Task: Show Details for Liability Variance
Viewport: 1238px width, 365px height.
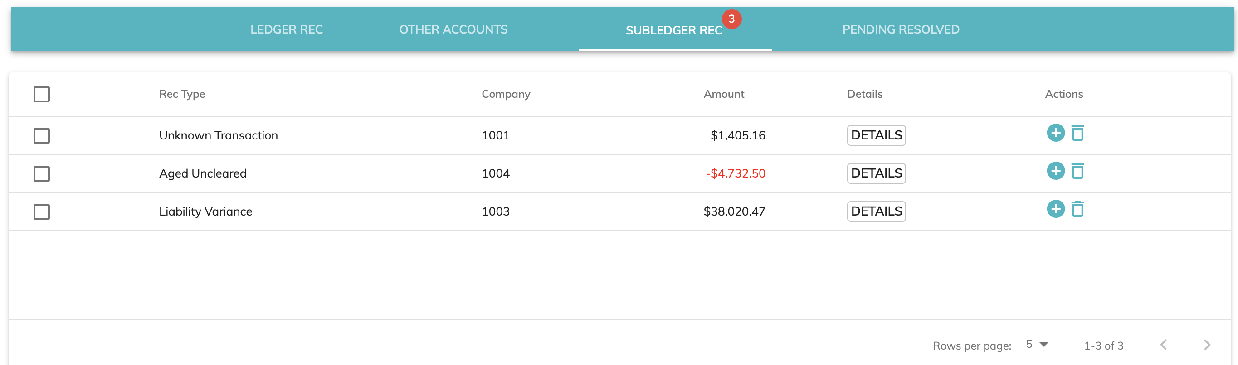Action: 876,211
